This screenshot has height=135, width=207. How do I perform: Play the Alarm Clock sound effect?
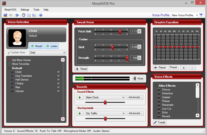(80, 97)
